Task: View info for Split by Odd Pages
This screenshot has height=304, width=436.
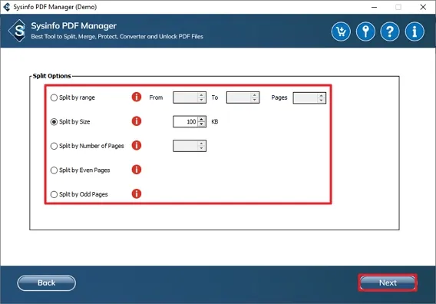Action: [137, 194]
